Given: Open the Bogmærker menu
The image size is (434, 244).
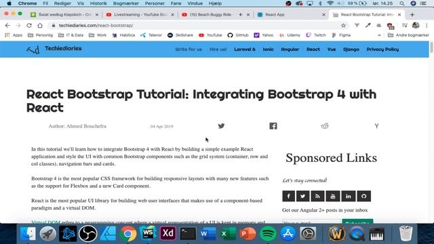Looking at the screenshot, I should point(126,3).
